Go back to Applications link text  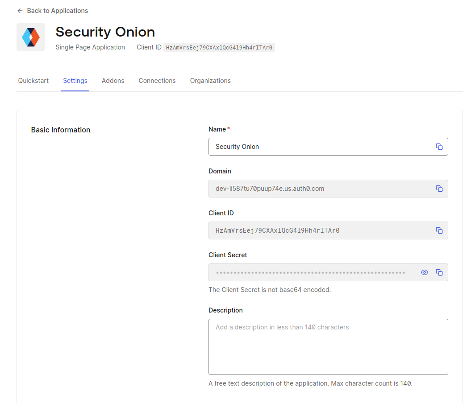57,11
